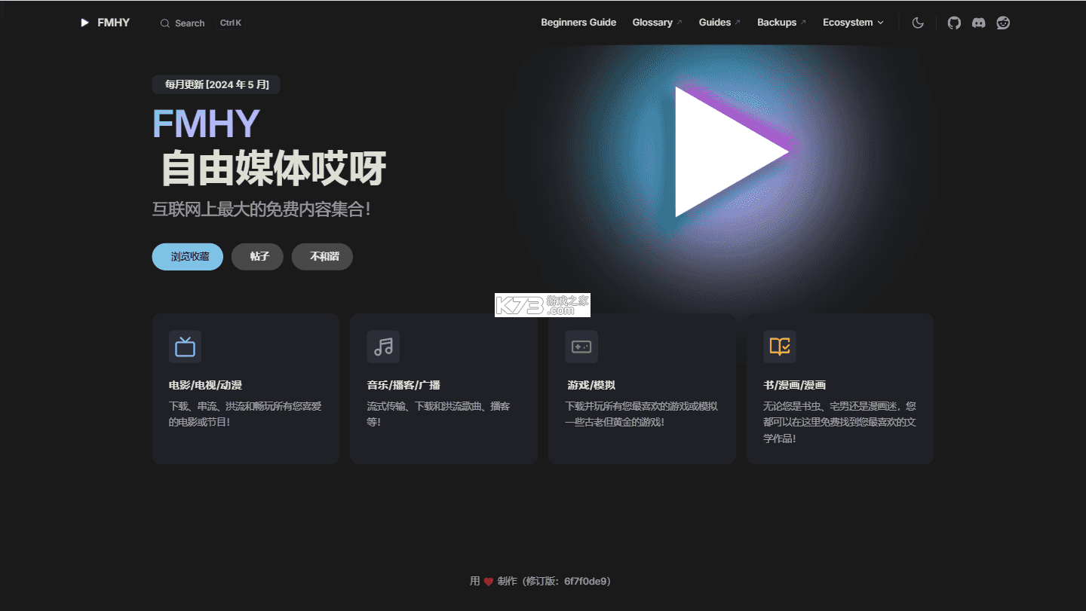Click the FMHY site title text

pyautogui.click(x=113, y=23)
